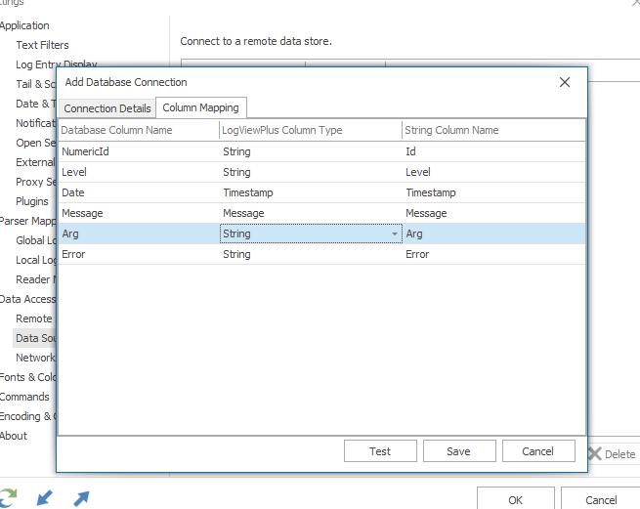Image resolution: width=640 pixels, height=509 pixels.
Task: Select the Level database column cell
Action: pyautogui.click(x=139, y=172)
